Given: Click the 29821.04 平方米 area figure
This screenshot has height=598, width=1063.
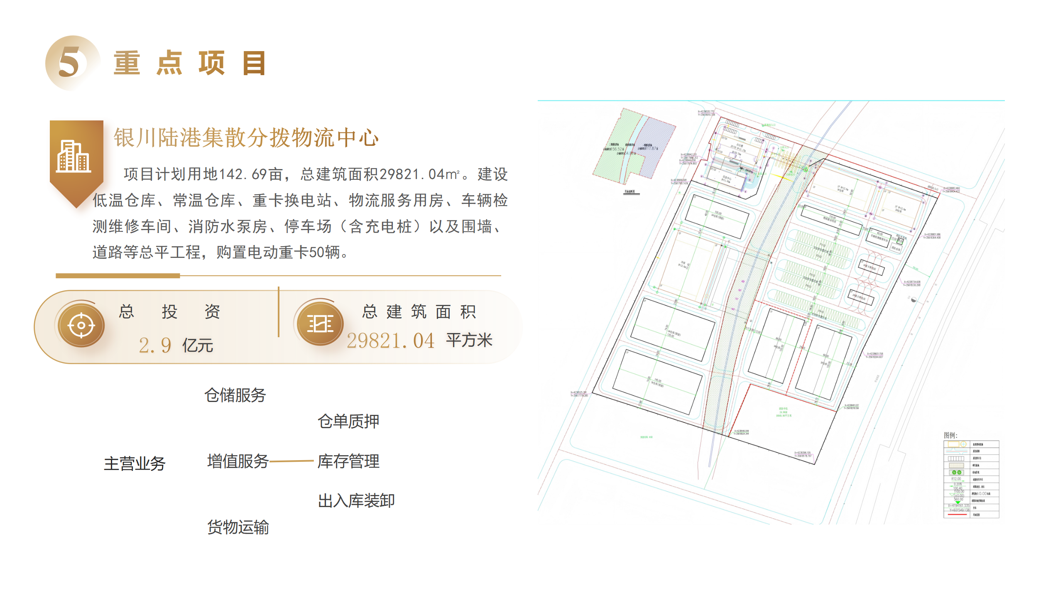Looking at the screenshot, I should coord(419,341).
